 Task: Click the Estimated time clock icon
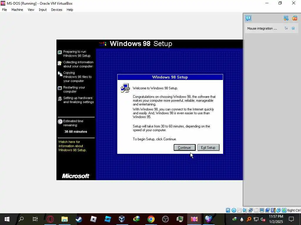click(x=60, y=122)
